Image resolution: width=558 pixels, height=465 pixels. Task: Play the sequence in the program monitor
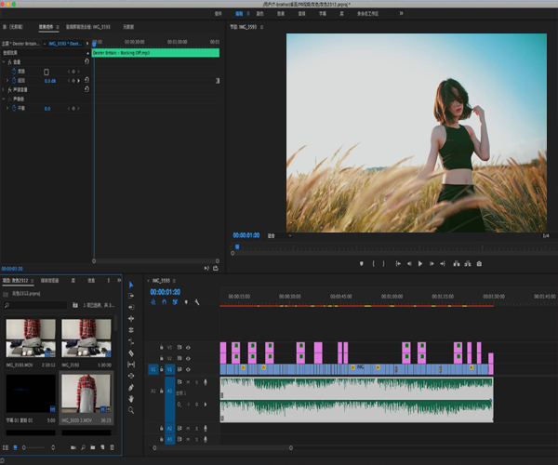[x=420, y=263]
